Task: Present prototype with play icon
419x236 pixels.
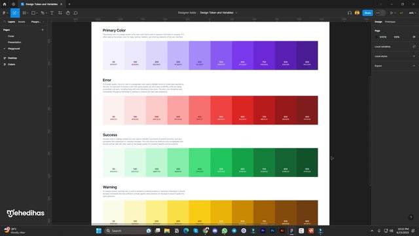Action: coord(392,13)
